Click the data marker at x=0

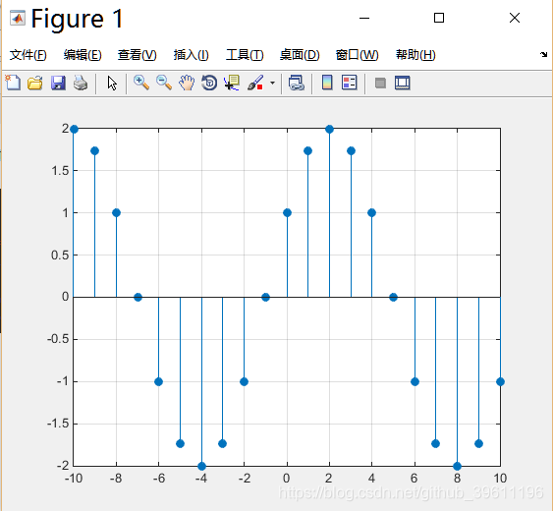(287, 213)
